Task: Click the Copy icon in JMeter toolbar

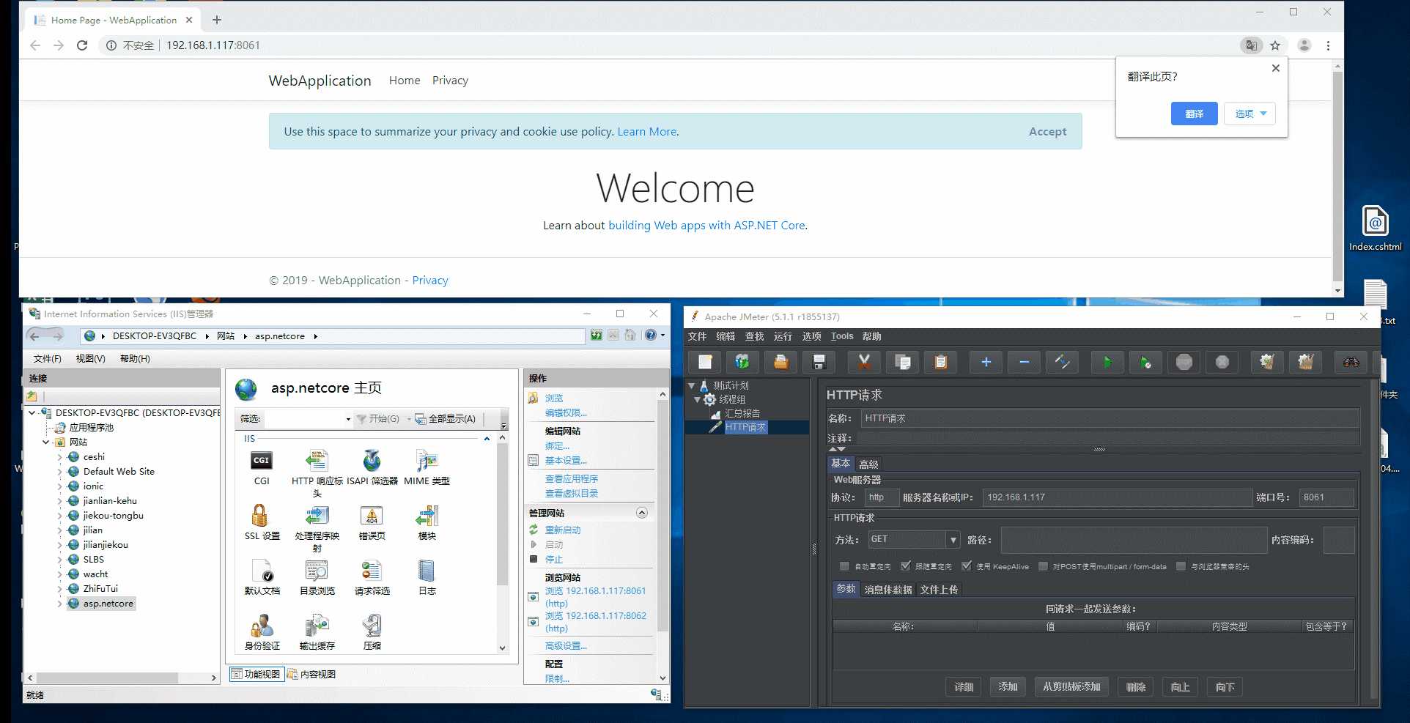Action: [x=902, y=362]
